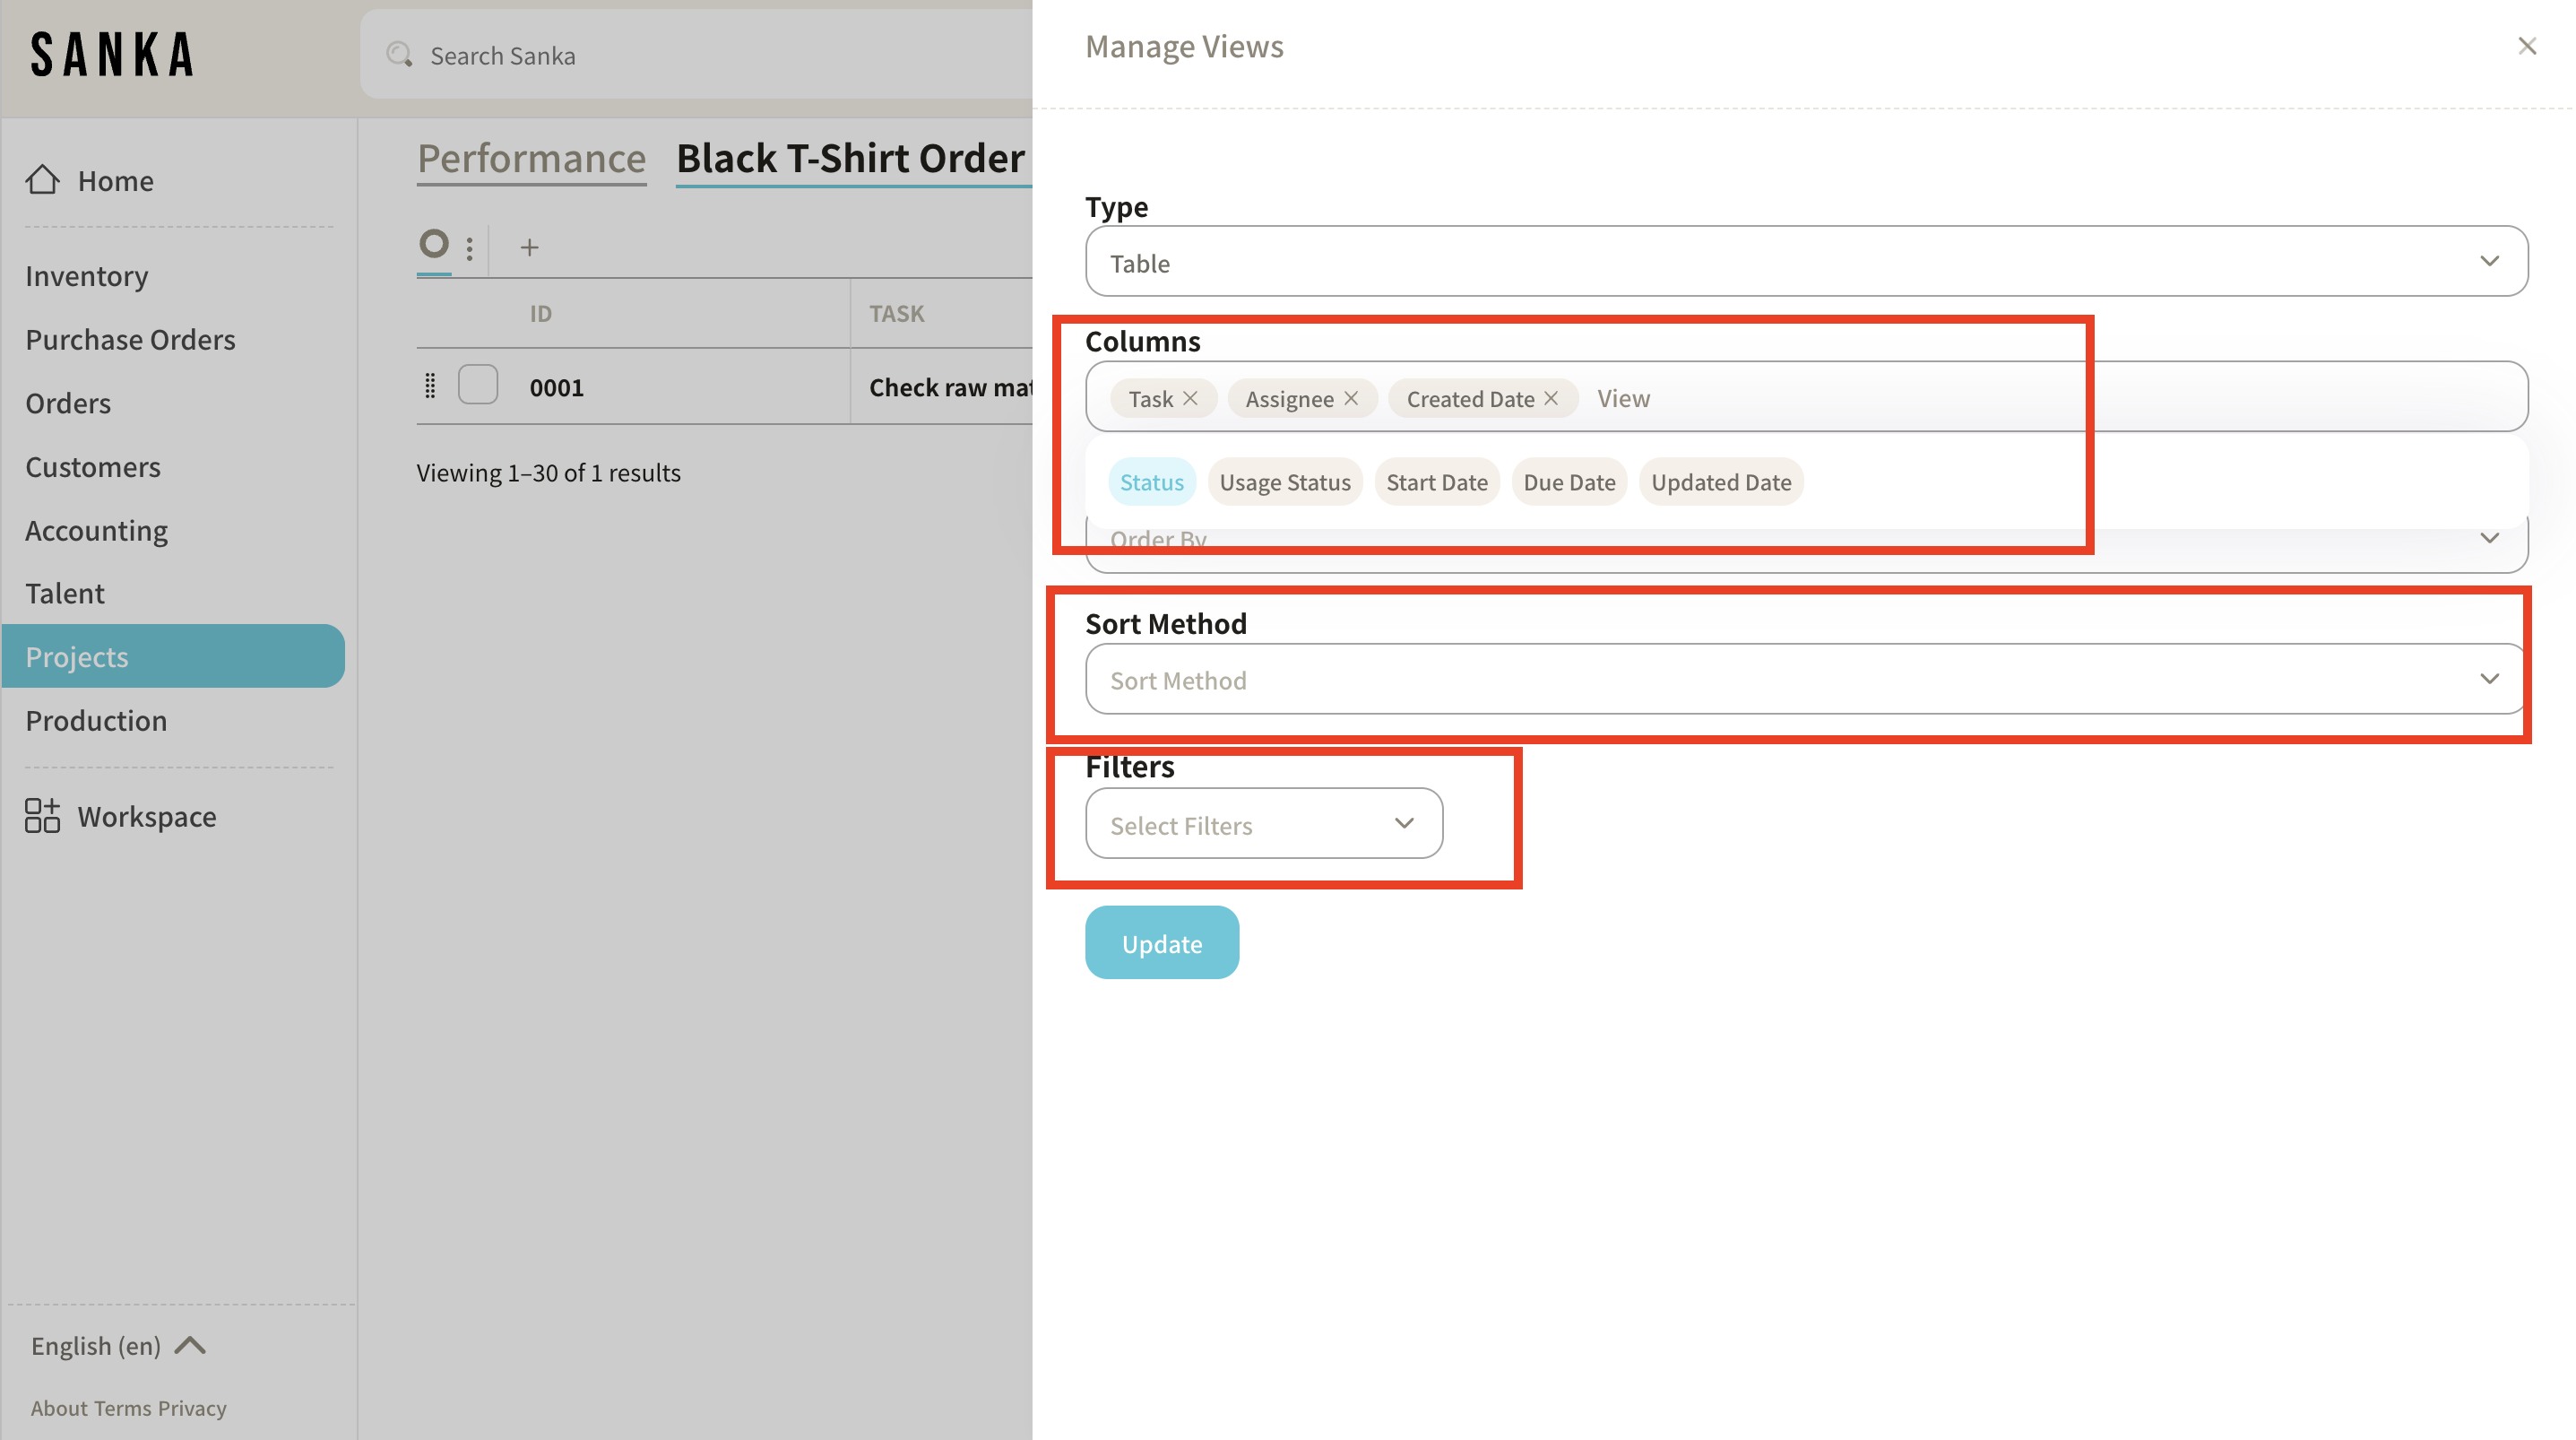Open the Privacy link in footer
This screenshot has height=1440, width=2576.
(x=192, y=1408)
